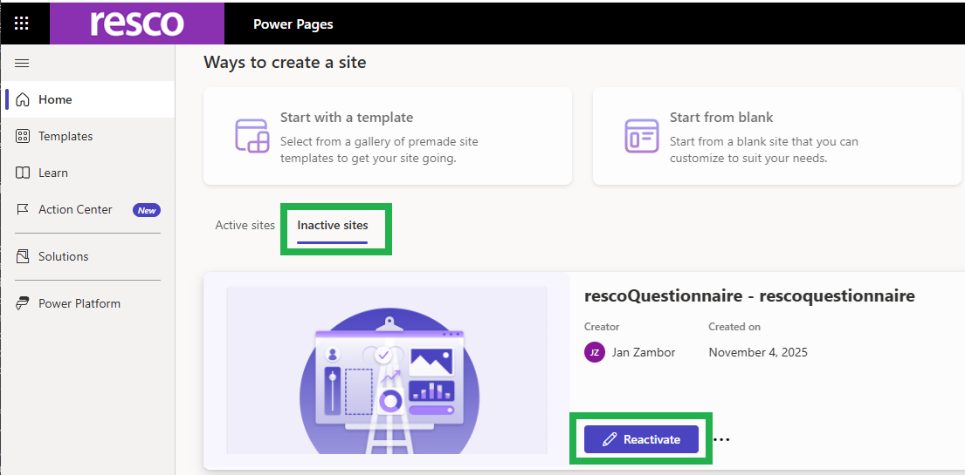Click the Templates grid icon
Image resolution: width=965 pixels, height=475 pixels.
(24, 136)
